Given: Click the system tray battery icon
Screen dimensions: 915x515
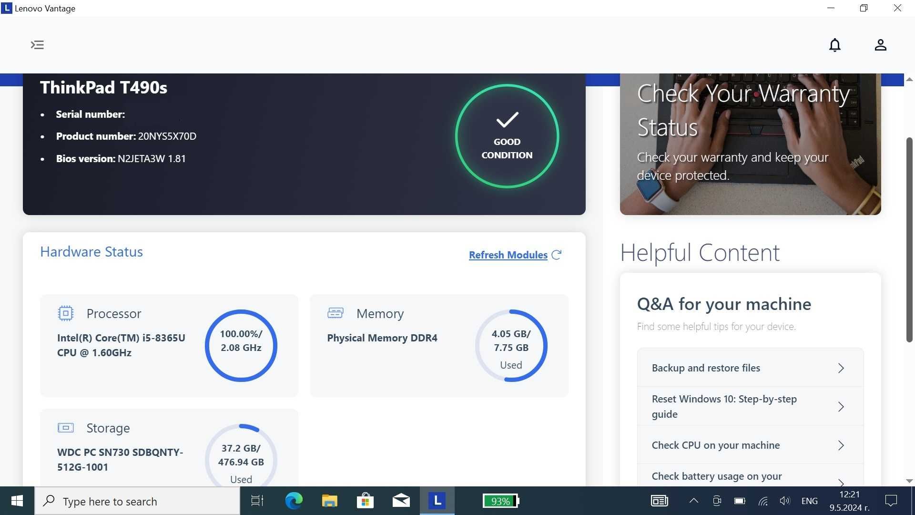Looking at the screenshot, I should (x=740, y=501).
